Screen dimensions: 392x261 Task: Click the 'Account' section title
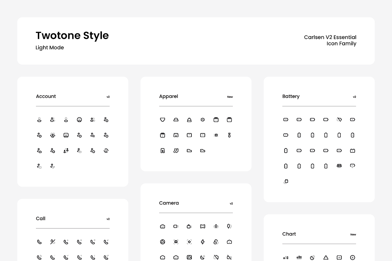tap(46, 96)
